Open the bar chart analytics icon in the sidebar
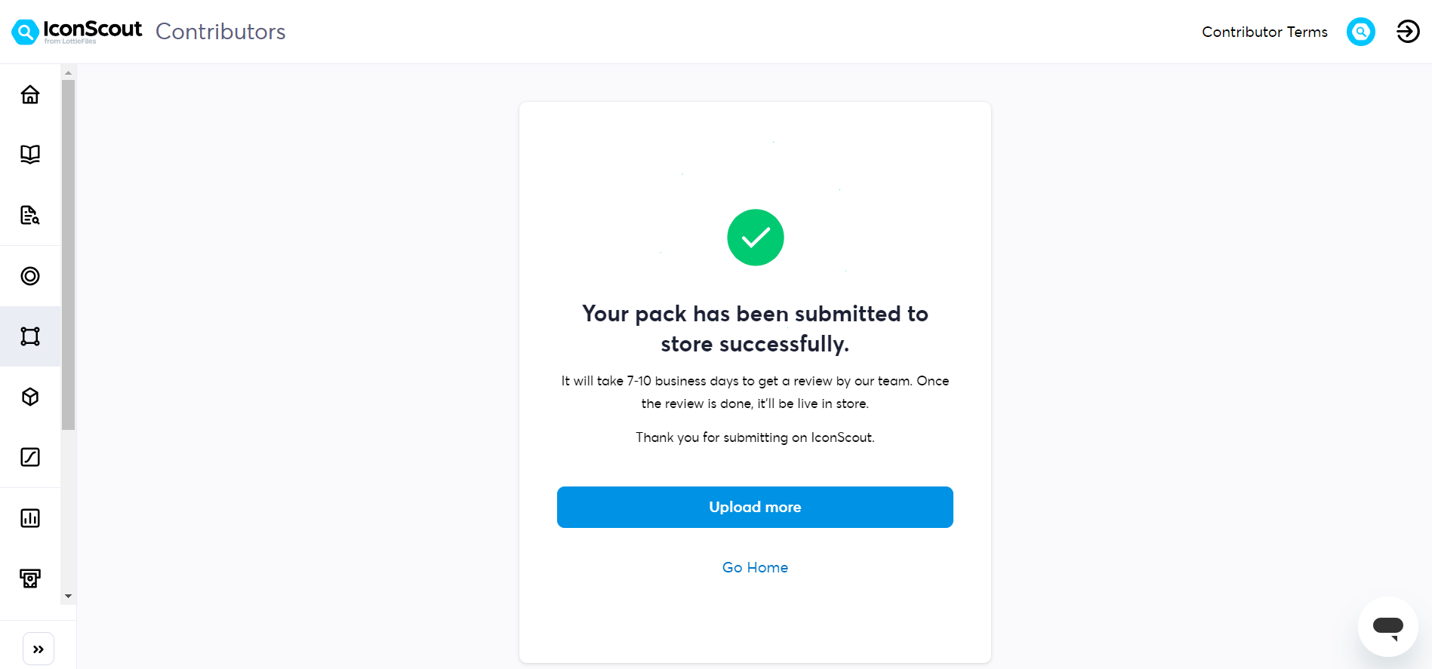The width and height of the screenshot is (1432, 669). point(30,518)
